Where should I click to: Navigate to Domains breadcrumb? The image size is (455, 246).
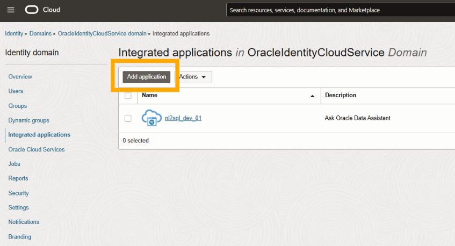coord(40,33)
